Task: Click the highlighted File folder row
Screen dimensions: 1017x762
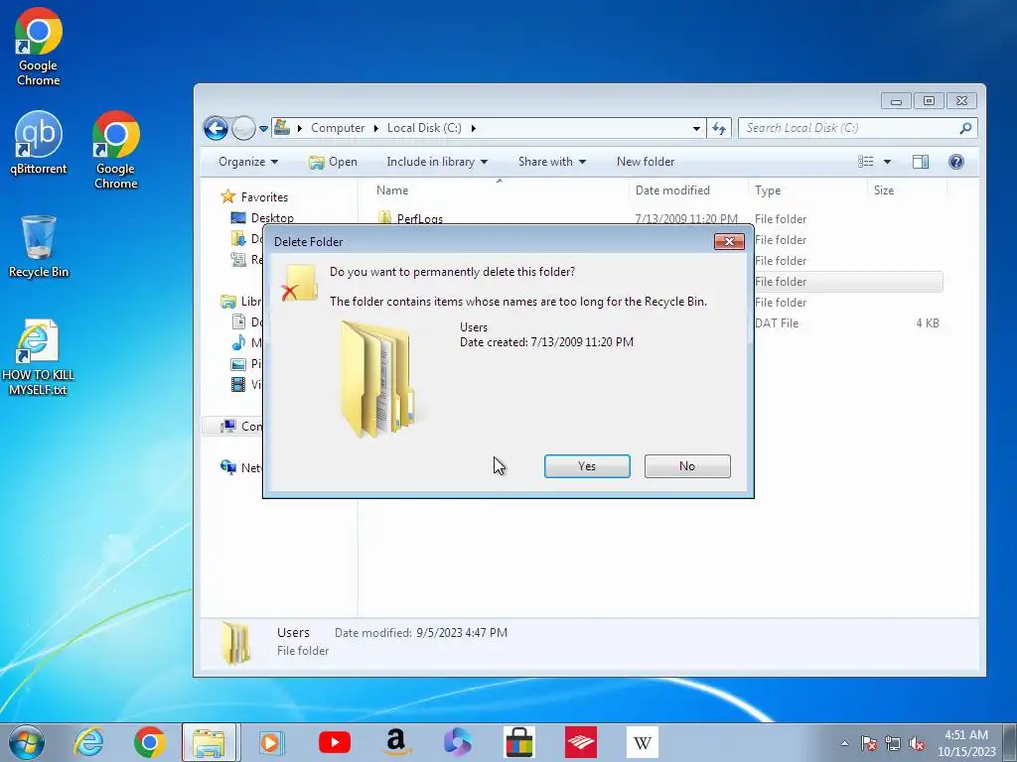Action: [848, 281]
